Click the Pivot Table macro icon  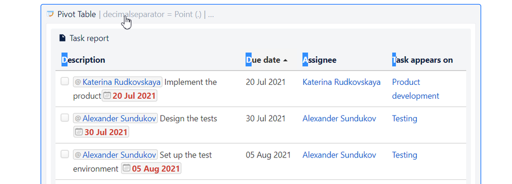[x=50, y=14]
